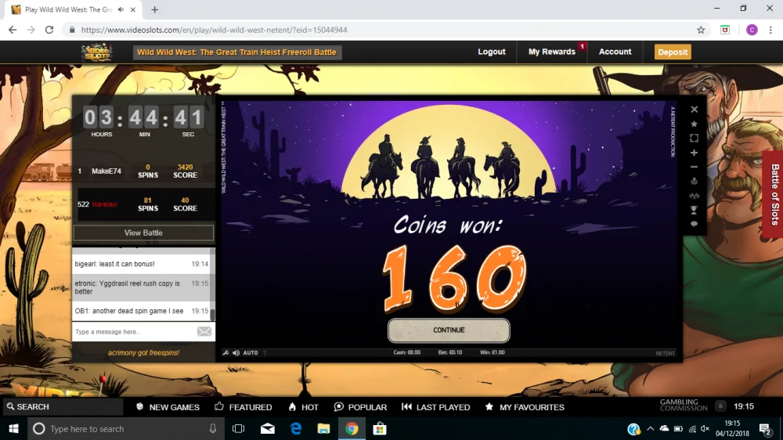Go back in browser history
This screenshot has width=783, height=440.
(x=13, y=30)
